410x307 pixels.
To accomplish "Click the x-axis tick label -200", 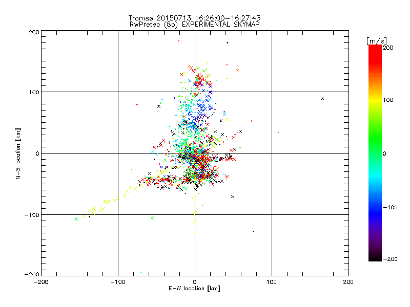I will [41, 282].
